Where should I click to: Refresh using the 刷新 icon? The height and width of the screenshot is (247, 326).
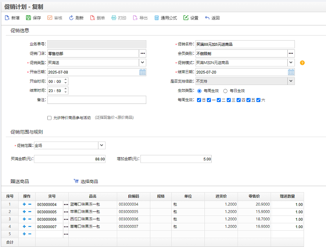(71, 18)
